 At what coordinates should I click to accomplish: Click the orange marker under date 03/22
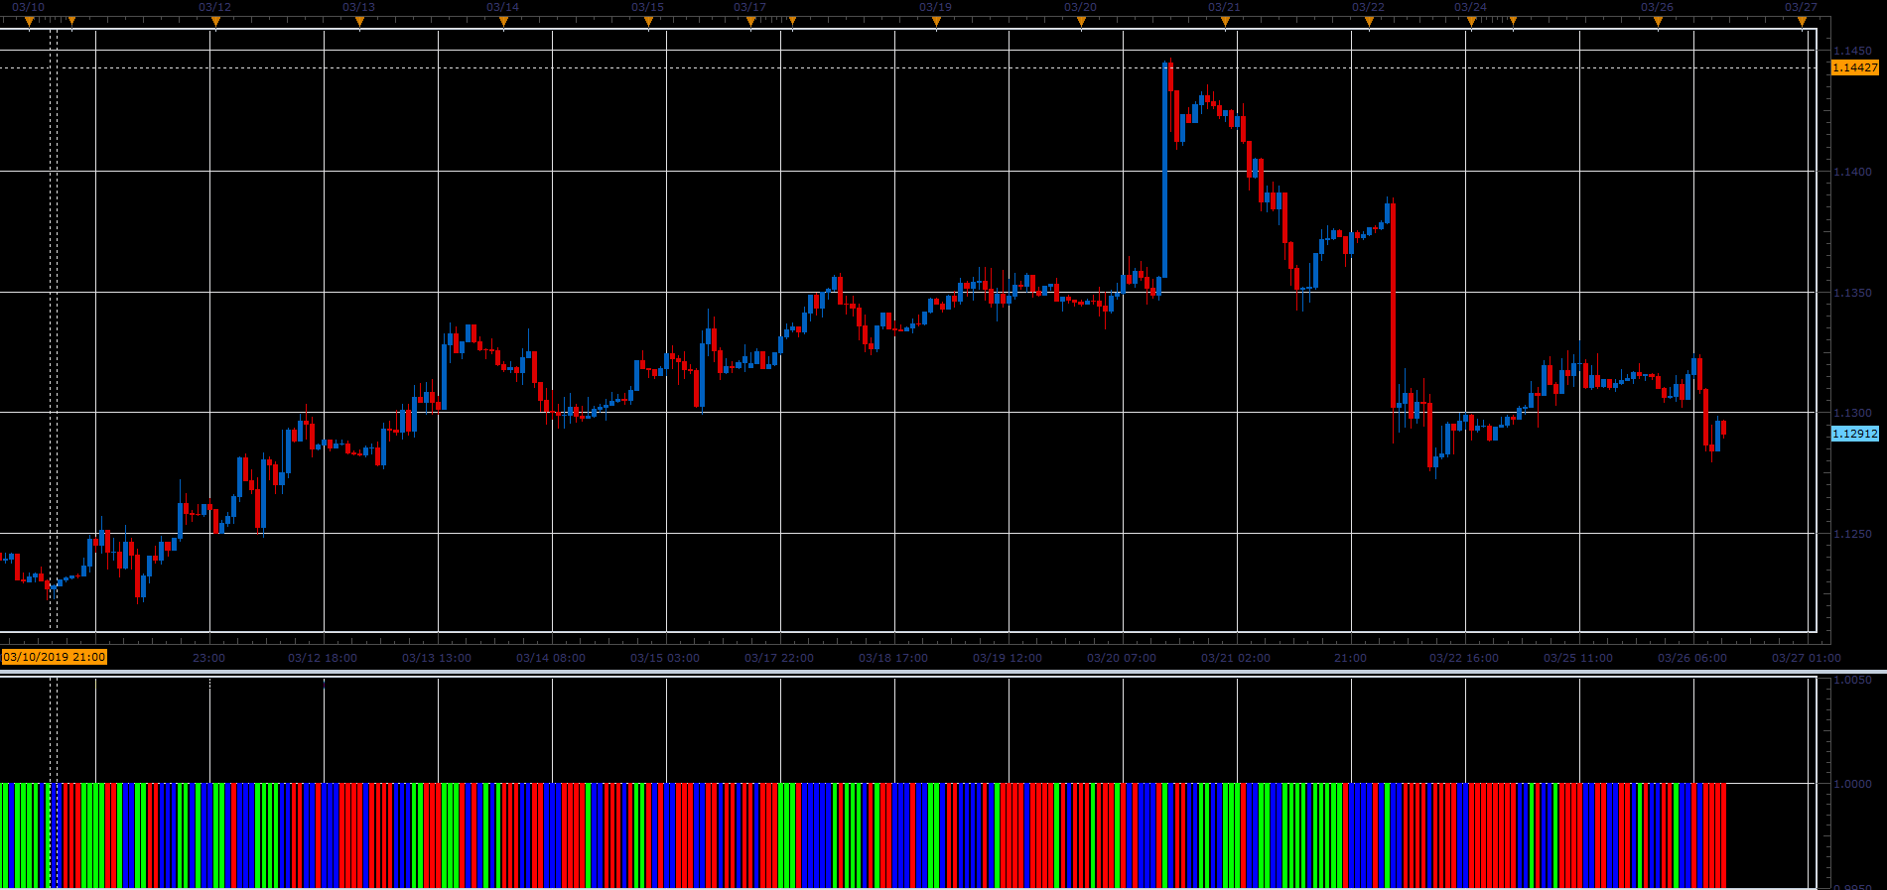click(1369, 22)
